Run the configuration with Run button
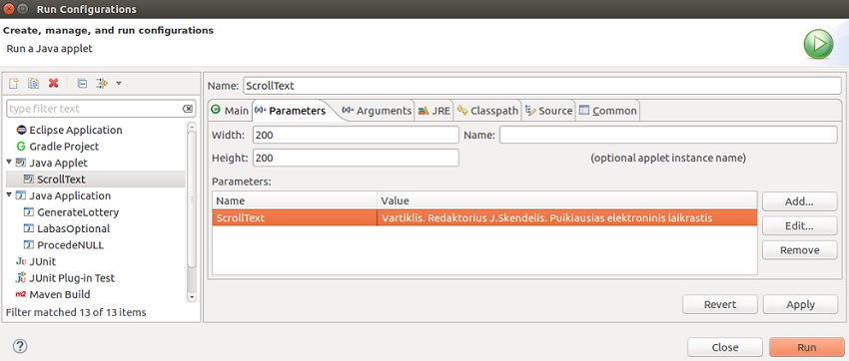This screenshot has width=849, height=361. pyautogui.click(x=806, y=347)
